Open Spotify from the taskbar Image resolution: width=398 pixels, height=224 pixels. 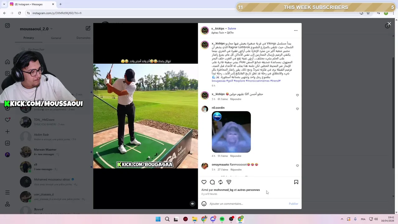click(x=222, y=219)
